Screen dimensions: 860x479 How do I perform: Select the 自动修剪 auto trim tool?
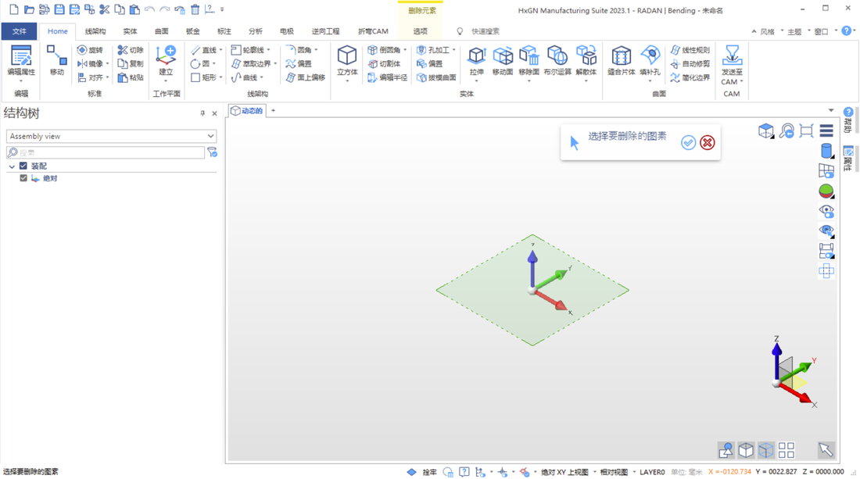pyautogui.click(x=690, y=63)
